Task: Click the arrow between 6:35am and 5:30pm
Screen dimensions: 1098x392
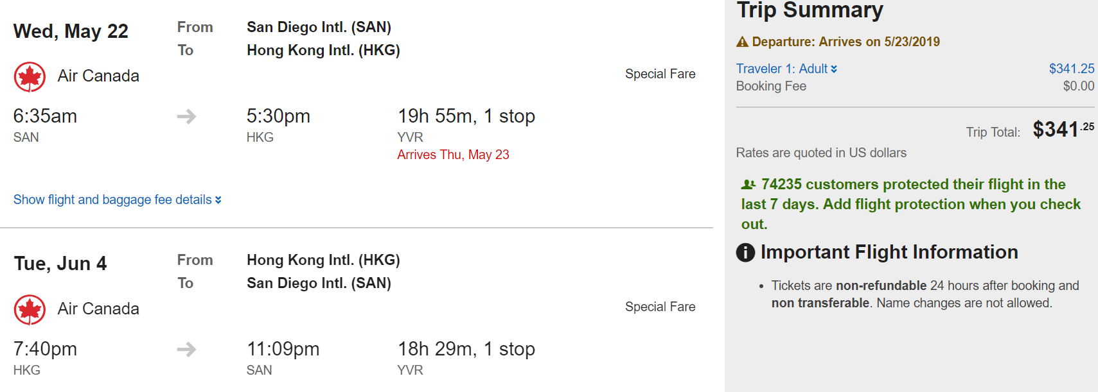Action: 186,116
